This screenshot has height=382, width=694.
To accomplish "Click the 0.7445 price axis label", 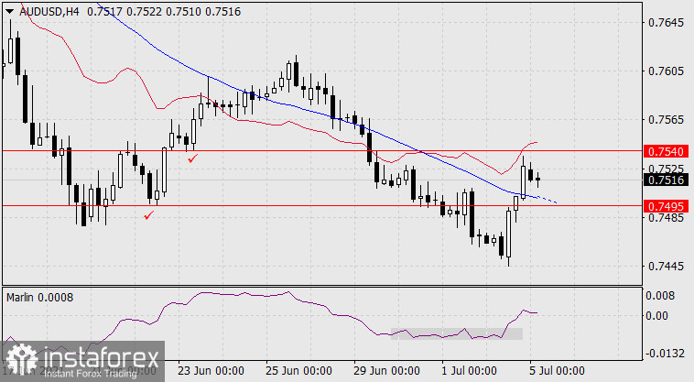I will (665, 267).
